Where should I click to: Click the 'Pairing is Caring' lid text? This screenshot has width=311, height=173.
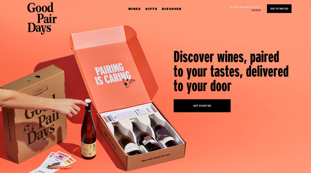click(x=112, y=74)
